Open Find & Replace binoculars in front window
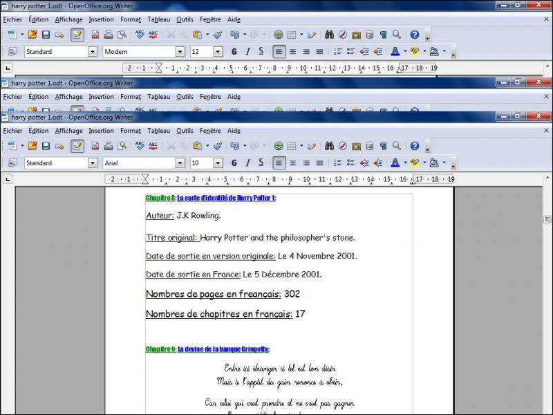This screenshot has height=415, width=553. point(330,146)
